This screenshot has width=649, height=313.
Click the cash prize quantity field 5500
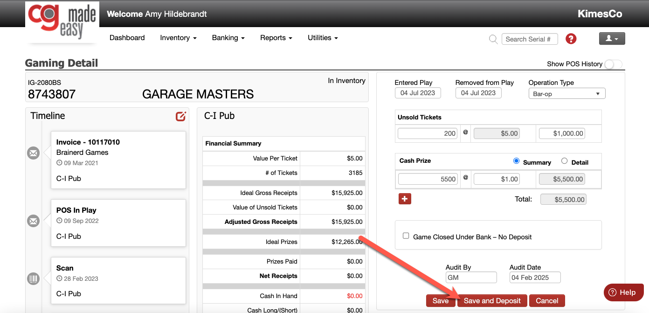(x=428, y=179)
